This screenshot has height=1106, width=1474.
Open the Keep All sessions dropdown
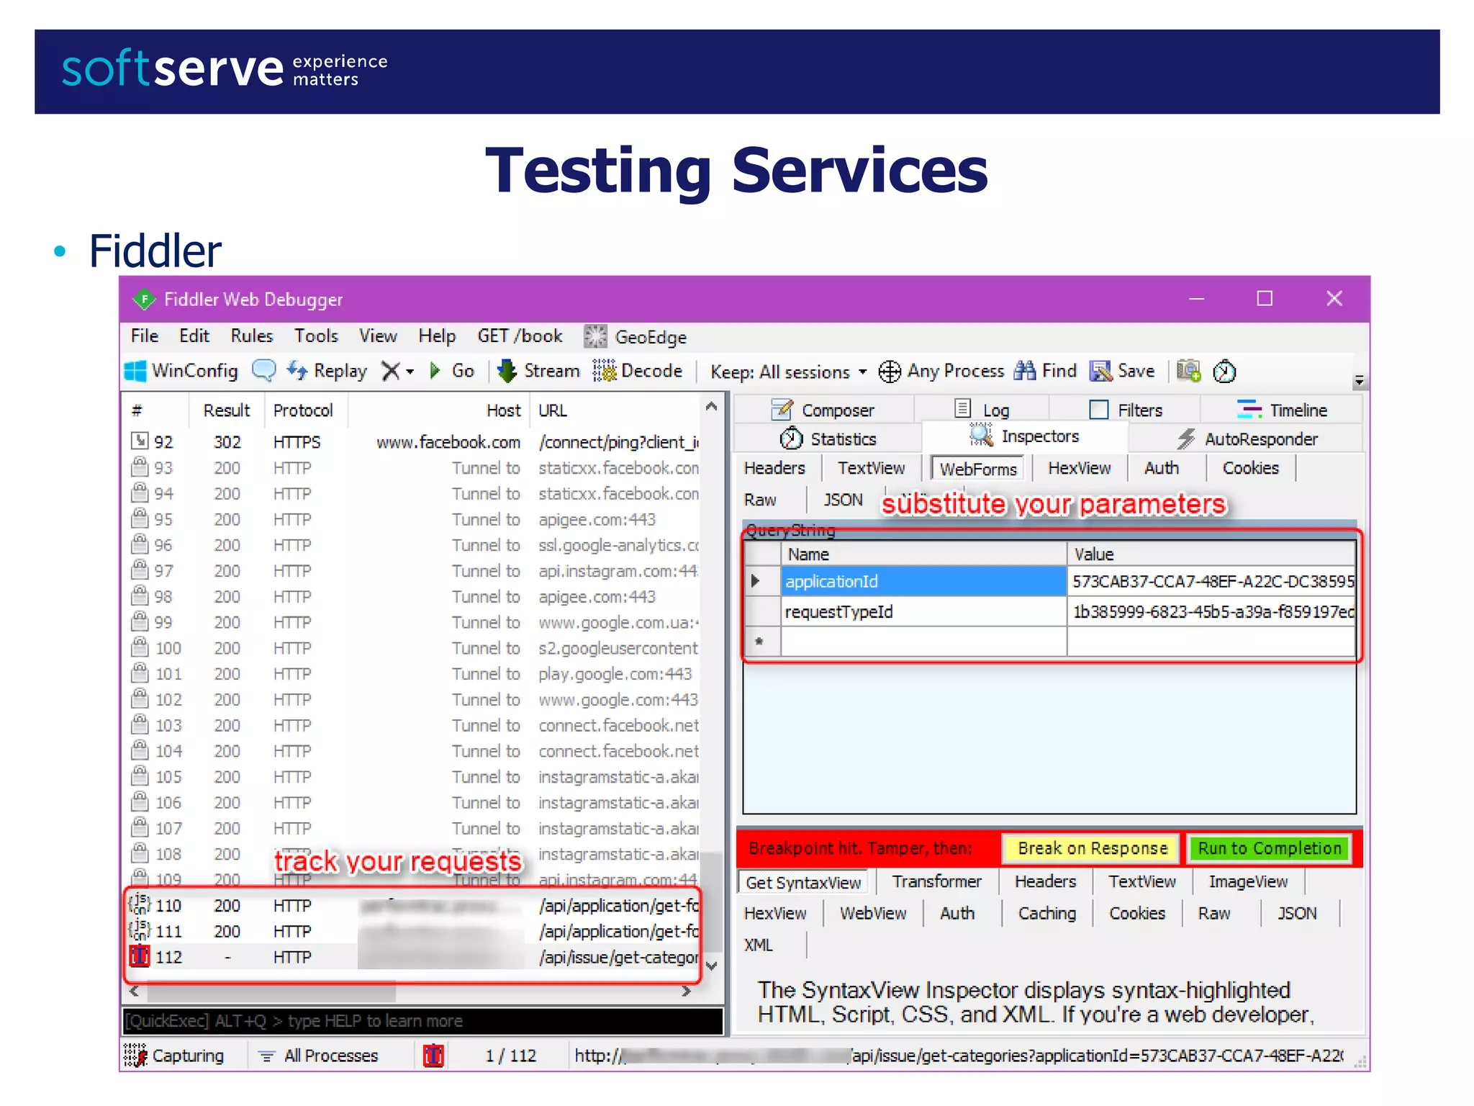863,372
